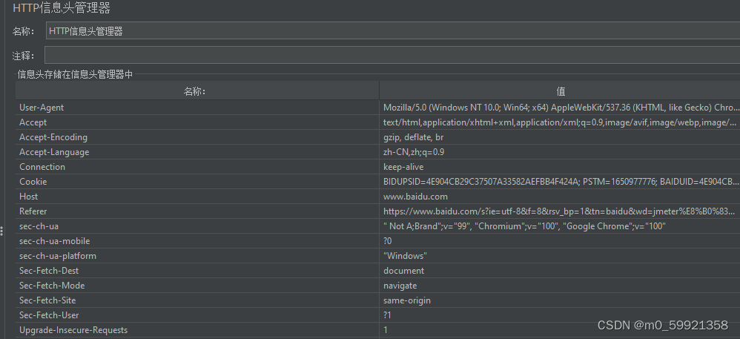This screenshot has width=740, height=339.
Task: Select the Sec-Fetch-Dest header row
Action: coord(377,271)
